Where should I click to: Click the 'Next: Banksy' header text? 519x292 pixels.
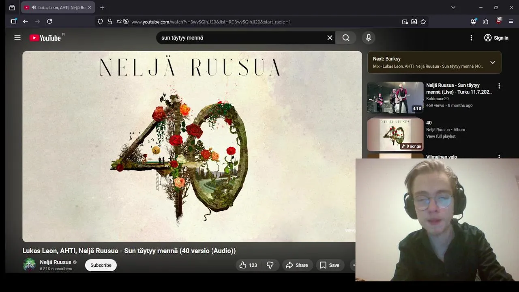pyautogui.click(x=386, y=59)
